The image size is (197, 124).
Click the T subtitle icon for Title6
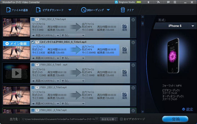37,88
